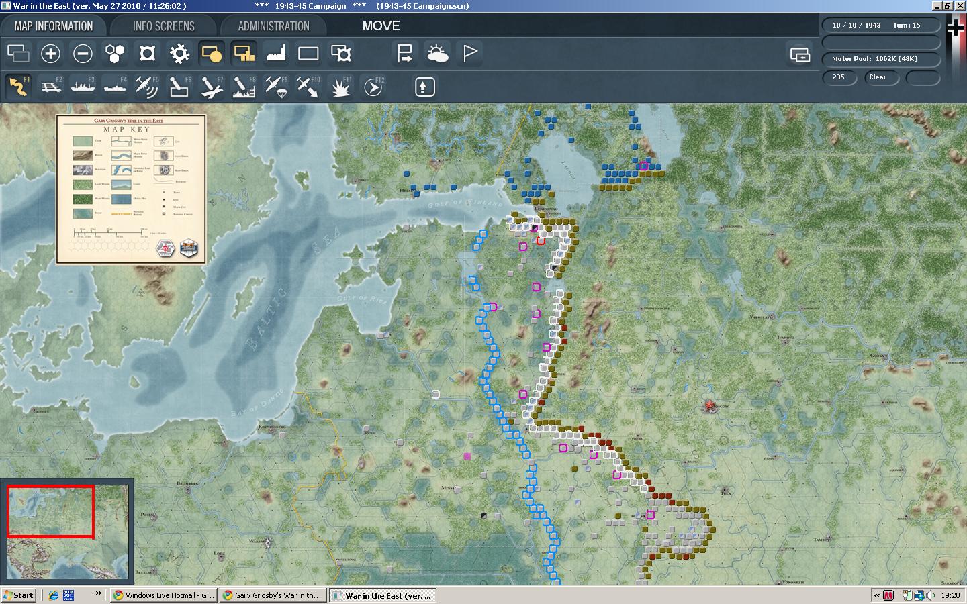Select Rail mode (F2) track icon
Viewport: 967px width, 604px height.
point(50,87)
